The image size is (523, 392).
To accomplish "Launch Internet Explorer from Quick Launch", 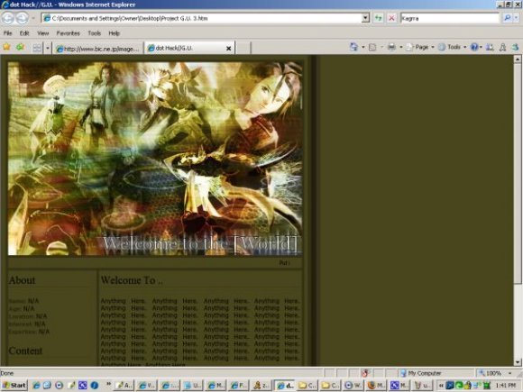I will point(36,386).
